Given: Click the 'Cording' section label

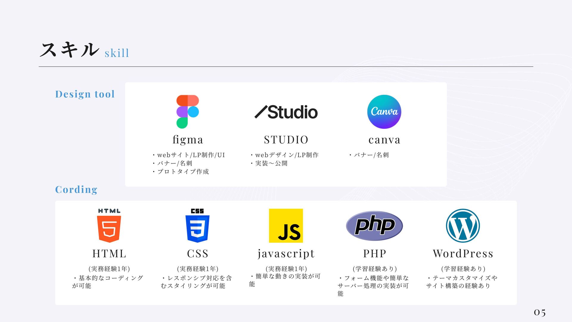Looking at the screenshot, I should tap(76, 189).
